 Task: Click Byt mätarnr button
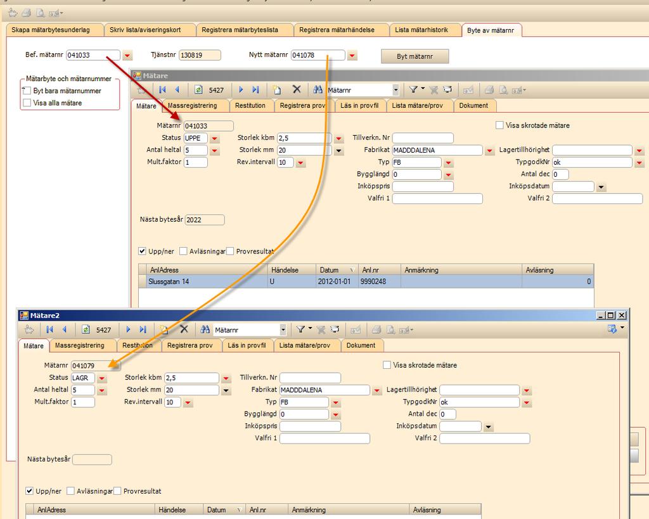point(414,56)
